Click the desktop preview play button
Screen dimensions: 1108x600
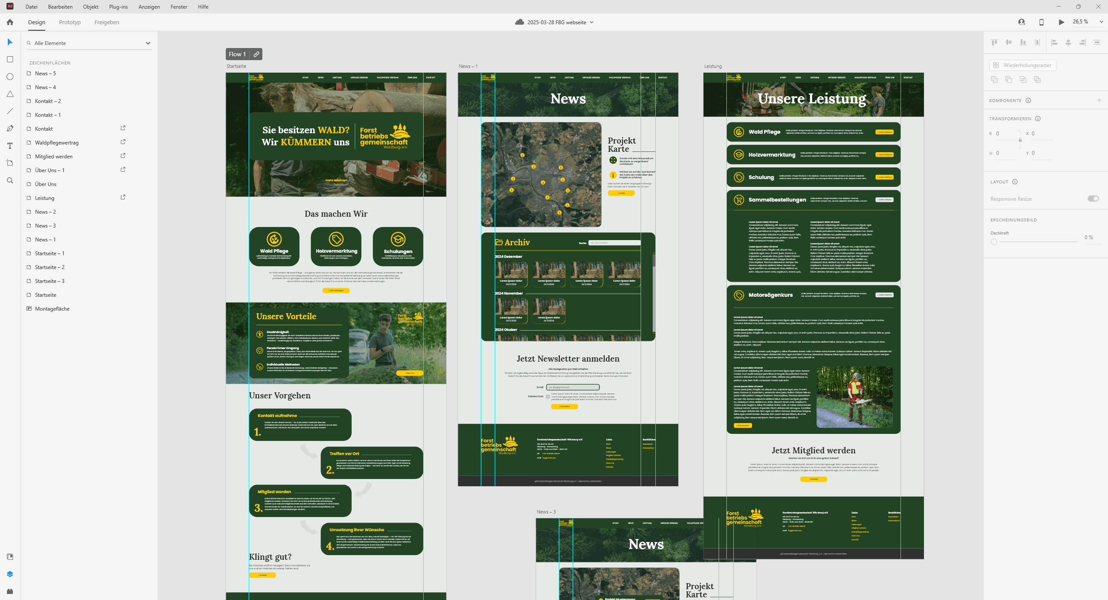1061,22
